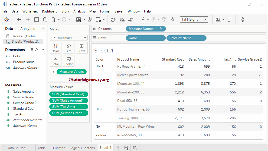Pause auto updates icon in toolbar
This screenshot has width=268, height=151.
click(x=53, y=20)
